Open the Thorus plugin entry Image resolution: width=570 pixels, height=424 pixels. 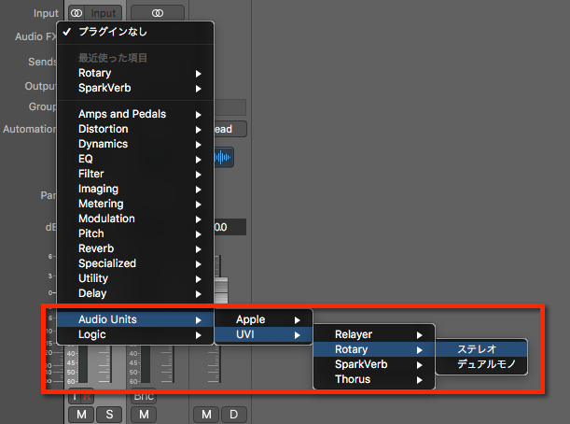click(x=374, y=379)
